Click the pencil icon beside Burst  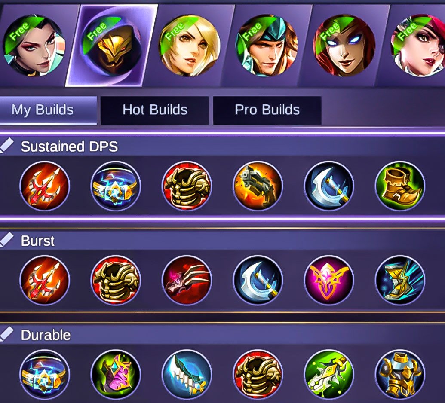[6, 240]
